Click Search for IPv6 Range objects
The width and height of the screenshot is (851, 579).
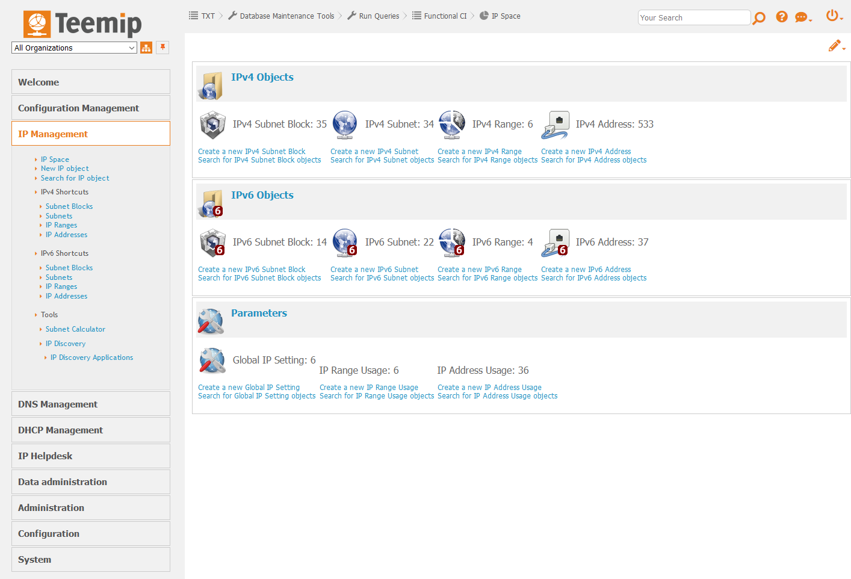487,278
